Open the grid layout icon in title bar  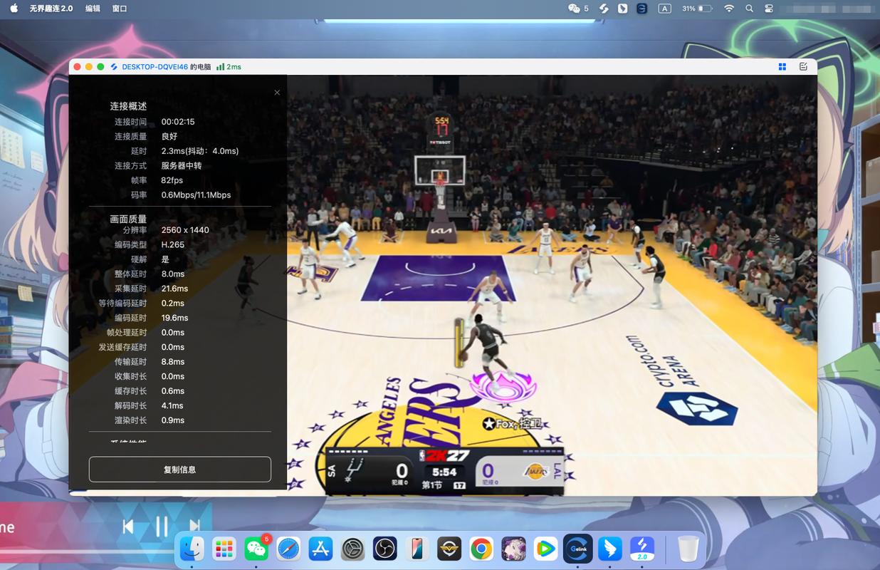(x=782, y=67)
